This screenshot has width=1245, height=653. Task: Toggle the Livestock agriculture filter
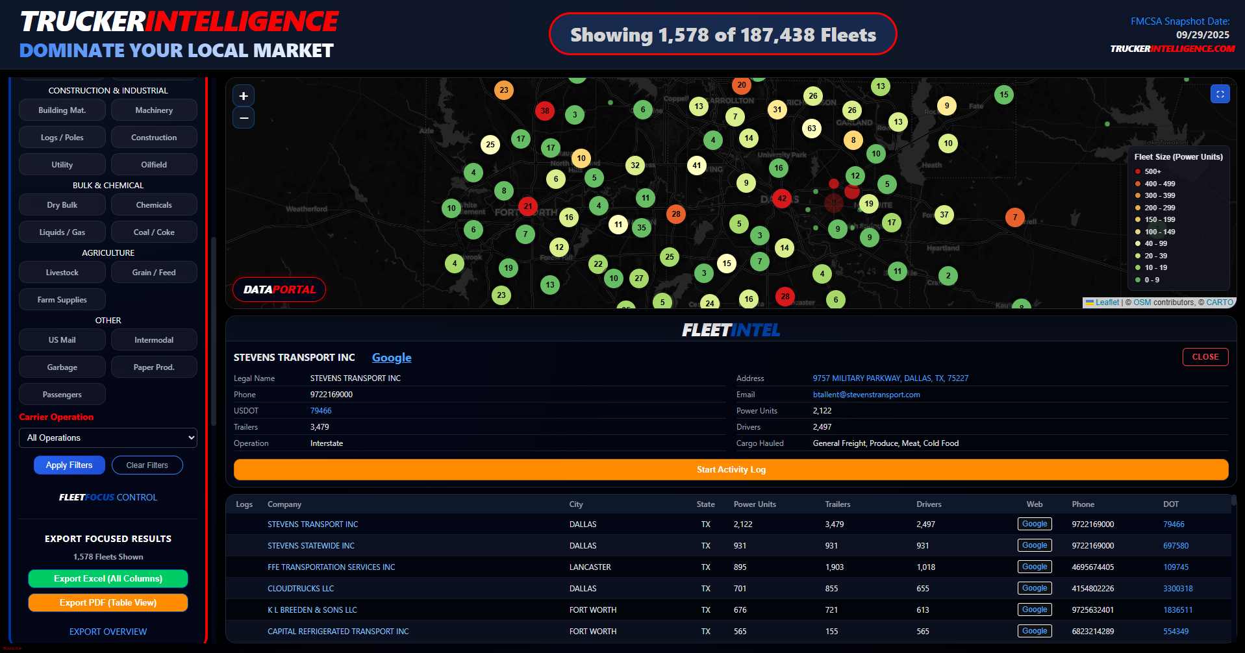tap(62, 272)
